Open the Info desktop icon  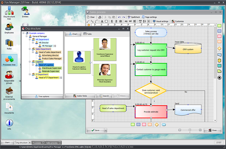pos(9,125)
